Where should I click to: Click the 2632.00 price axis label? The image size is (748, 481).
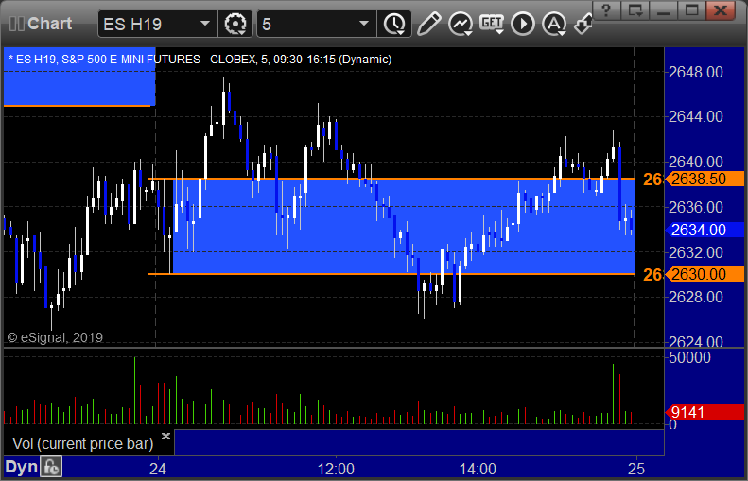pos(696,252)
